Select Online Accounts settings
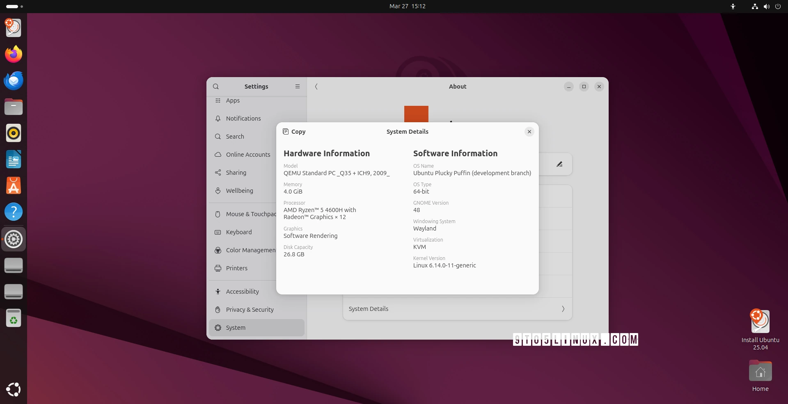Image resolution: width=788 pixels, height=404 pixels. pos(247,155)
